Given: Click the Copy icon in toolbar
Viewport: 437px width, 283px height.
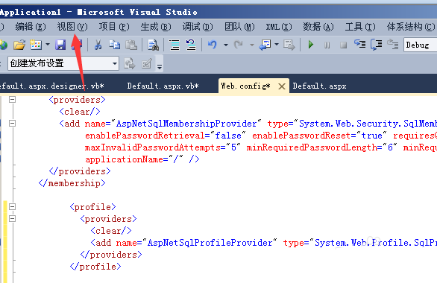Looking at the screenshot, I should [x=114, y=45].
